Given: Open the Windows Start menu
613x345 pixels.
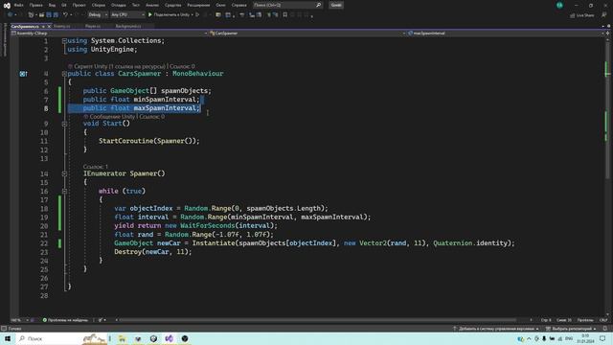Looking at the screenshot, I should tap(7, 338).
